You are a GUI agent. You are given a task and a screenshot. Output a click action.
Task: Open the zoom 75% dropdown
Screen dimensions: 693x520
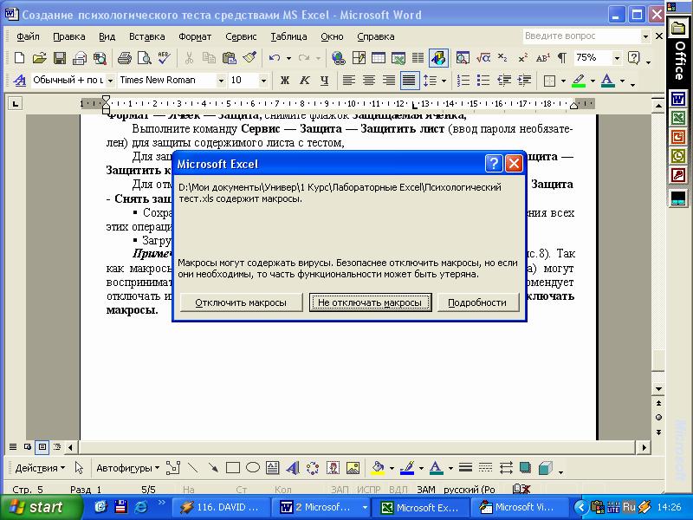click(617, 58)
